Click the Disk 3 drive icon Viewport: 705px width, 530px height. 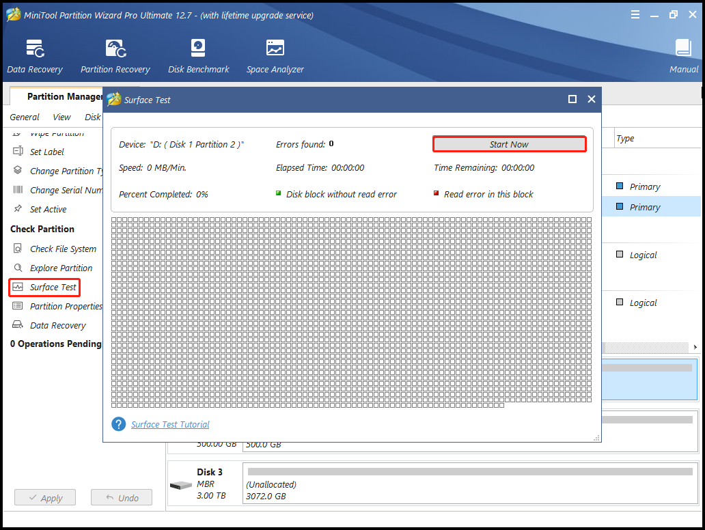181,485
